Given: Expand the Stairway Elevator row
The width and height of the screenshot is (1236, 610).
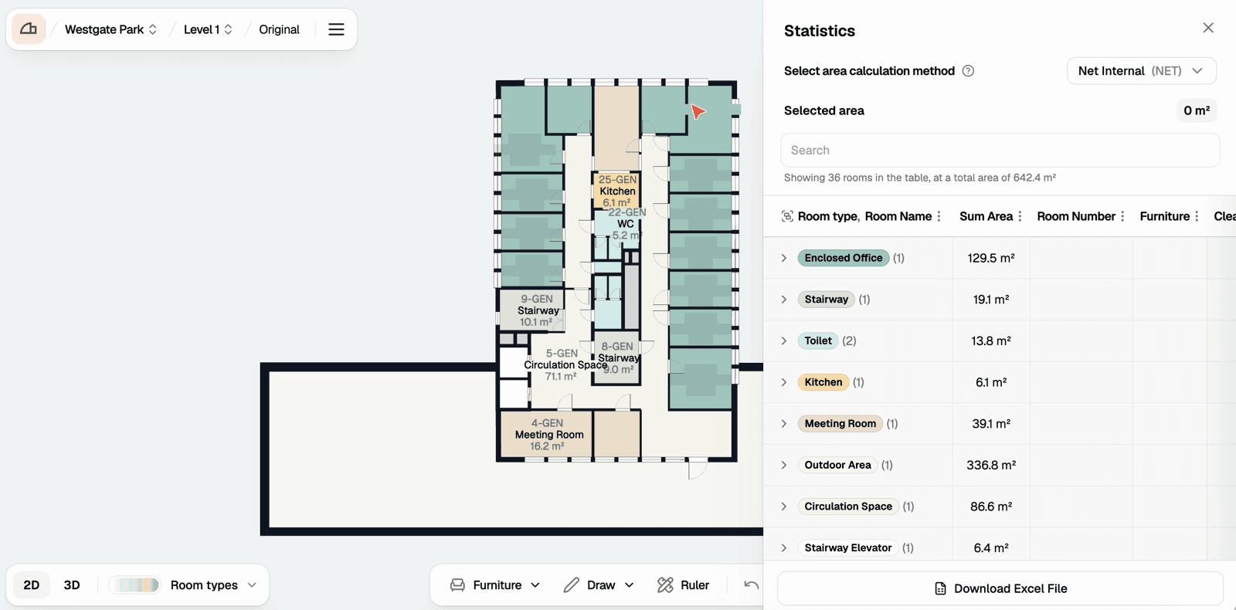Looking at the screenshot, I should tap(784, 548).
